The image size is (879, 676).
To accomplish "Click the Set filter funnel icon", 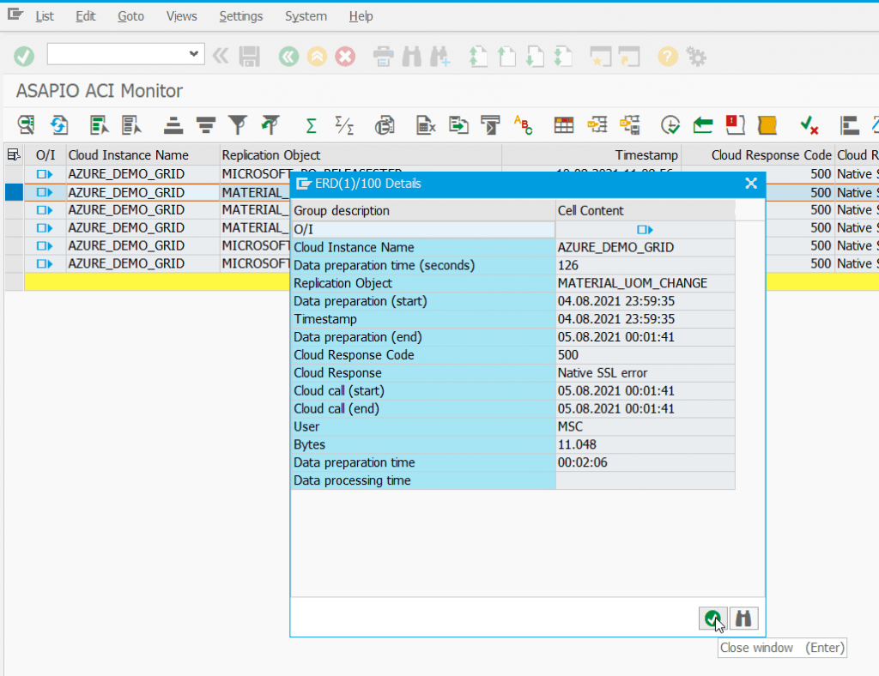I will [238, 125].
